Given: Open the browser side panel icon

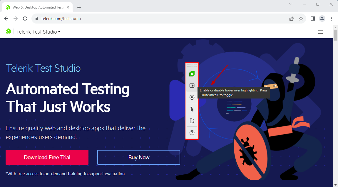Looking at the screenshot, I should (x=312, y=19).
